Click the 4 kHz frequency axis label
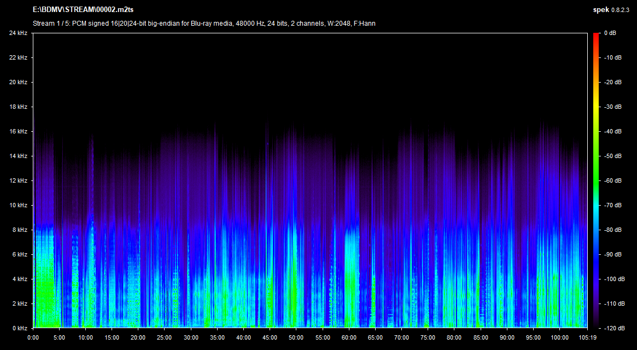The width and height of the screenshot is (637, 350). point(20,279)
